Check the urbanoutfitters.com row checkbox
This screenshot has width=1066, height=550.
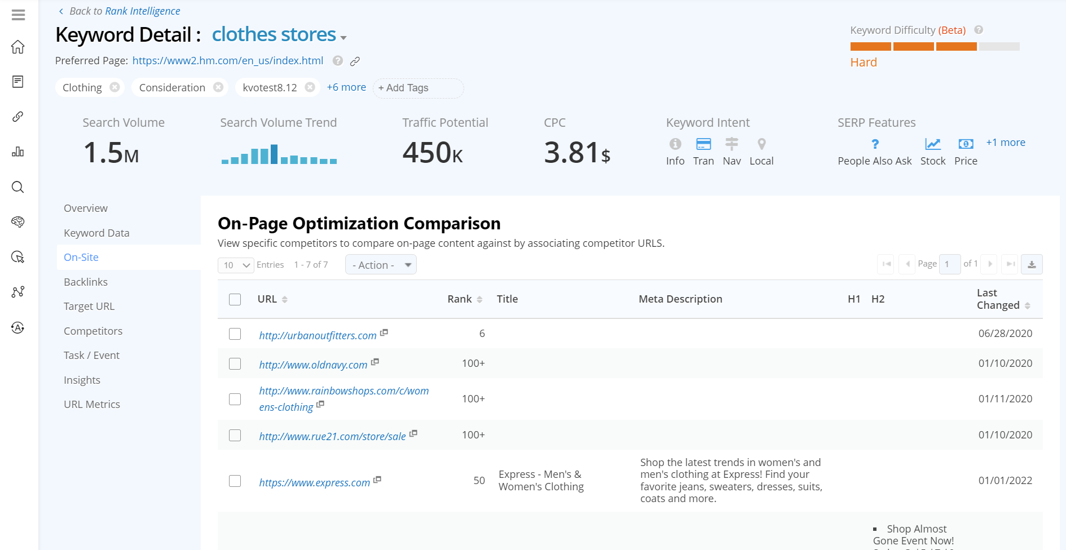coord(235,334)
